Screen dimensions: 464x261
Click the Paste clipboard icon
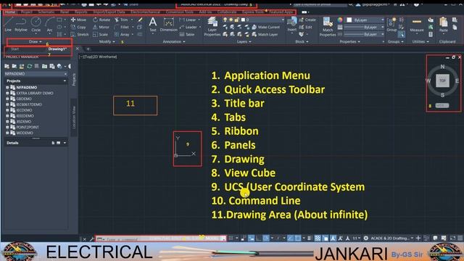click(x=443, y=24)
